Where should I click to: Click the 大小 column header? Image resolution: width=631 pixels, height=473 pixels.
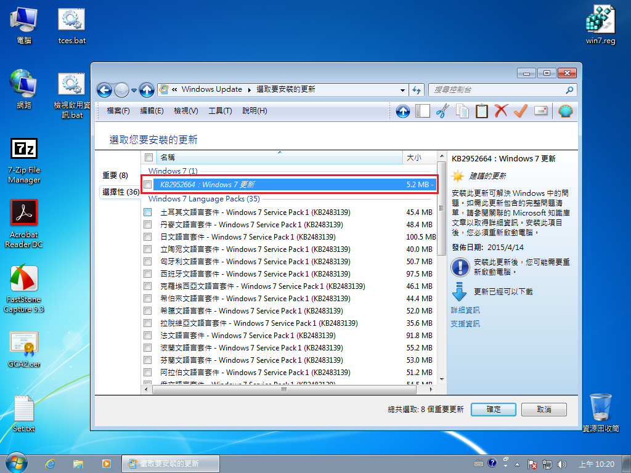(x=418, y=157)
